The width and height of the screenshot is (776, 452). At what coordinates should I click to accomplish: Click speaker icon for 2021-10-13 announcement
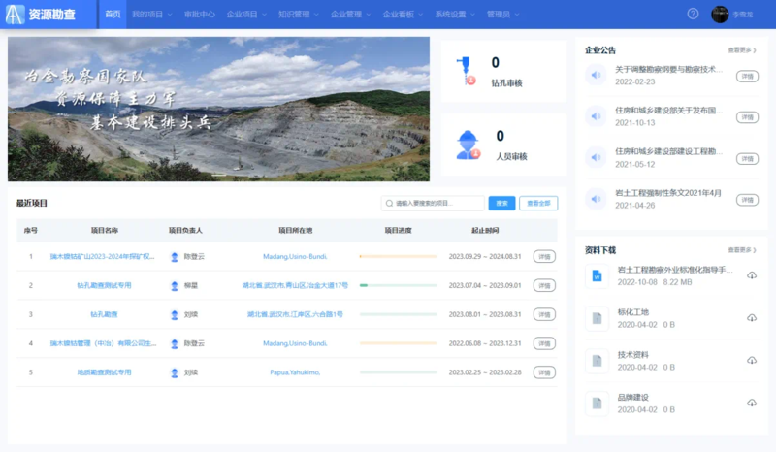click(x=596, y=116)
